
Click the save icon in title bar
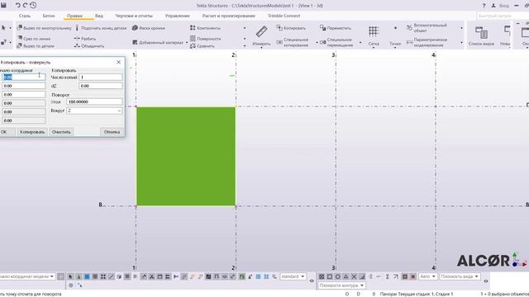(3, 5)
